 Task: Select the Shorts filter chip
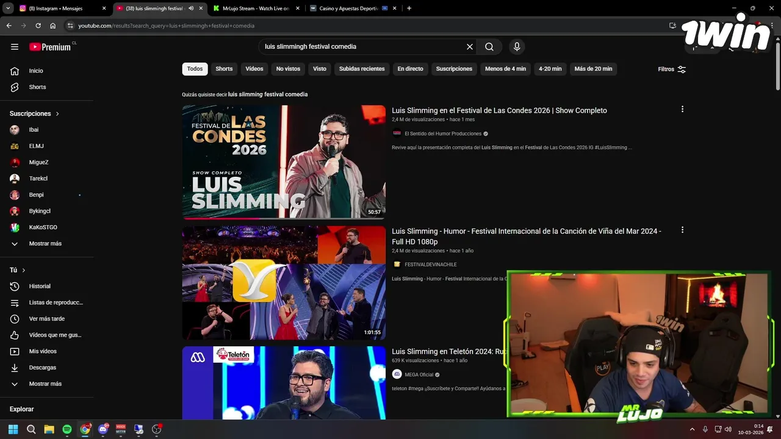click(224, 69)
